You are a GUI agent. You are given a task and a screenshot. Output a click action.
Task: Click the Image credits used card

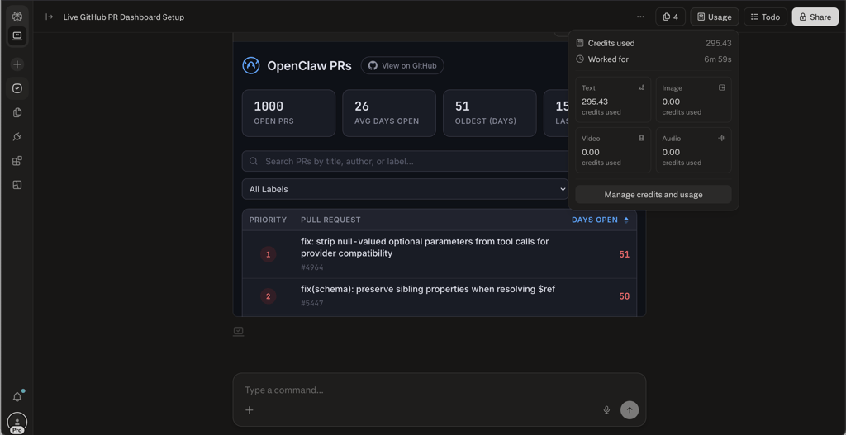pyautogui.click(x=694, y=100)
